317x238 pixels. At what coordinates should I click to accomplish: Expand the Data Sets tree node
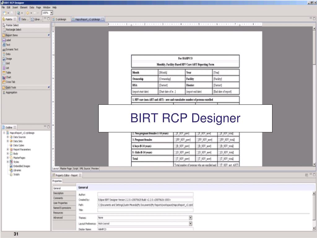coord(8,141)
